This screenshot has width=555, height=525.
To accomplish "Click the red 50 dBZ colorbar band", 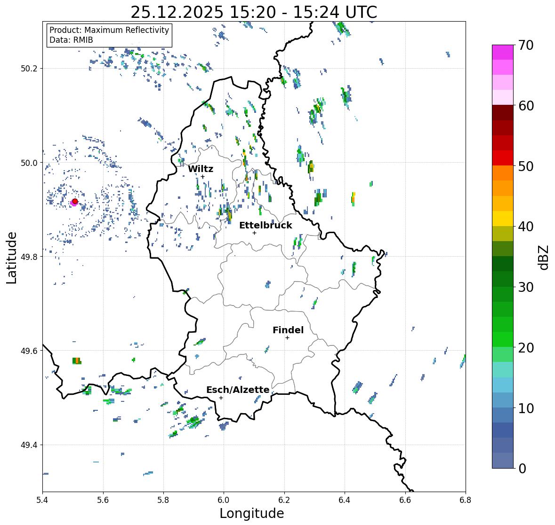I will (503, 158).
